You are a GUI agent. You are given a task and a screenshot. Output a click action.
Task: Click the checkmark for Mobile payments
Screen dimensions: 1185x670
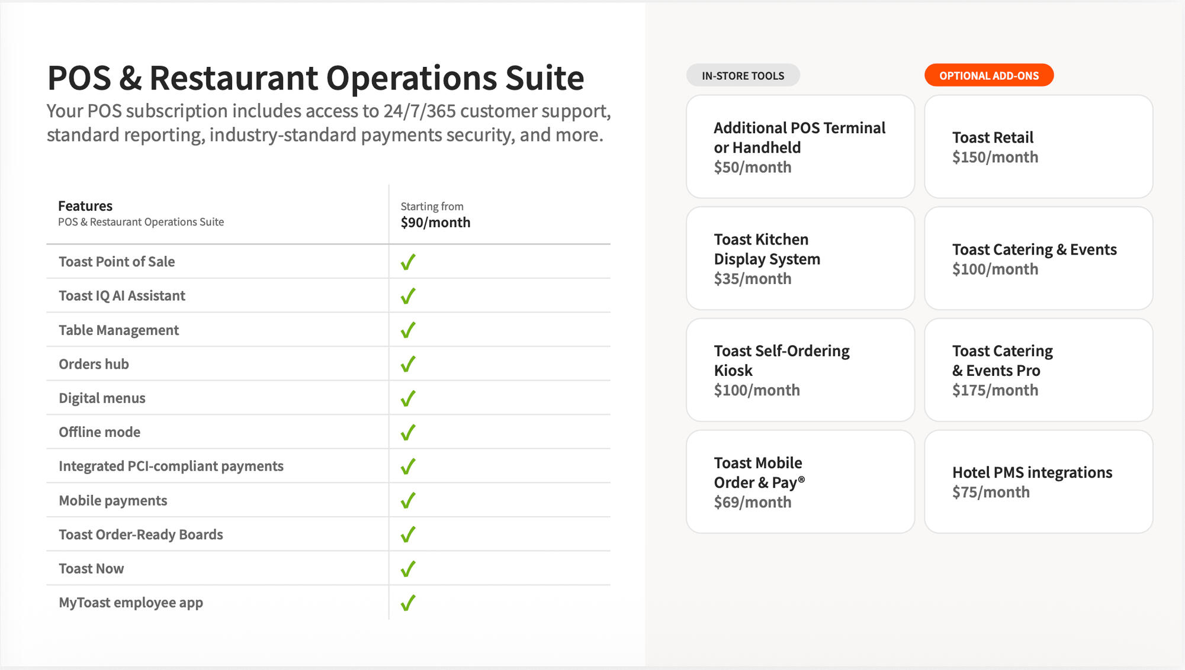coord(408,501)
